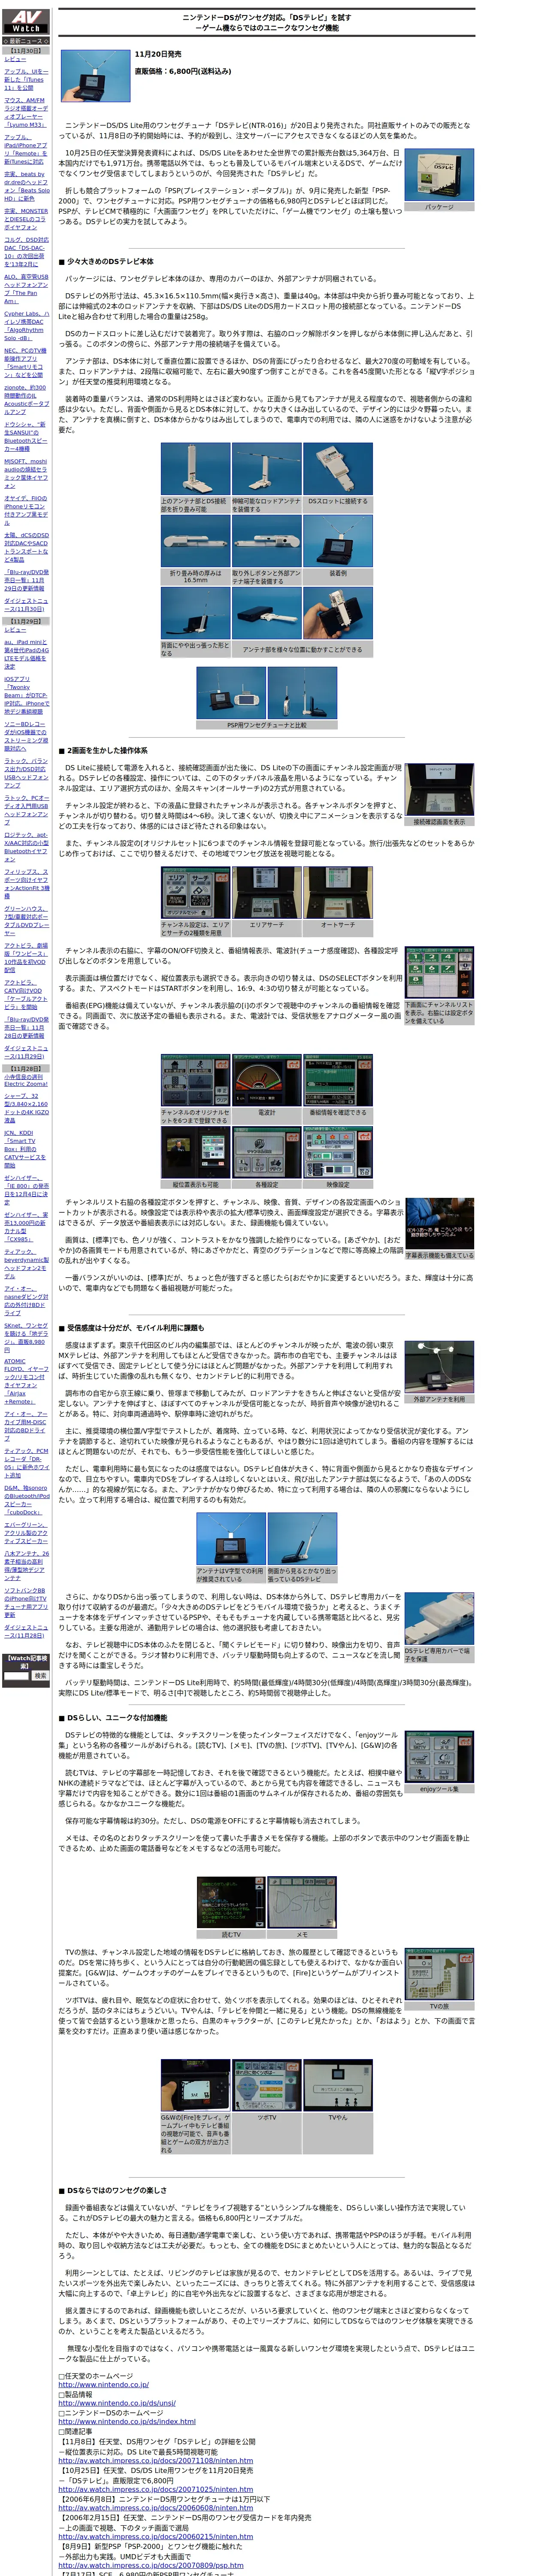Open the MONSTER and DIESEL earphone link
The width and height of the screenshot is (551, 2576).
pos(26,219)
